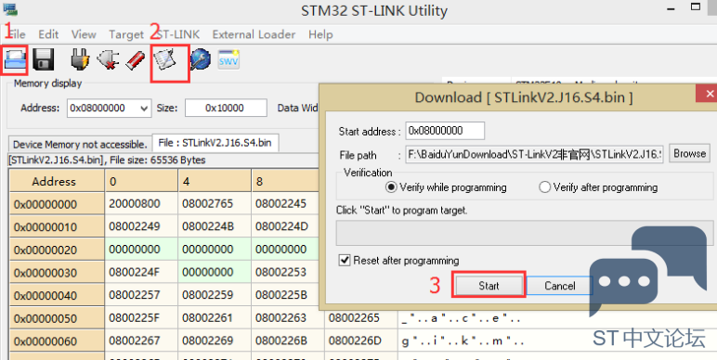
Task: Click the download progress bar
Action: click(525, 233)
